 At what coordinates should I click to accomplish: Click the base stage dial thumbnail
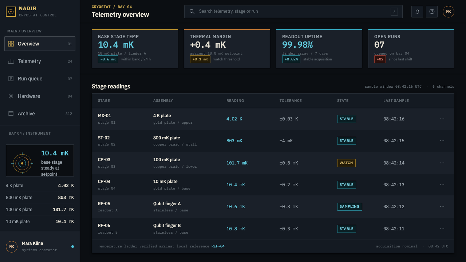click(x=22, y=163)
